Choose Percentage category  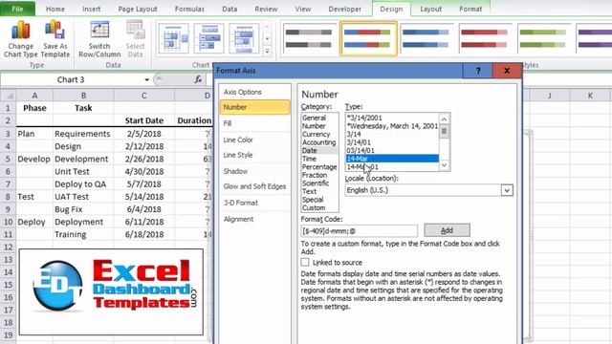click(318, 167)
